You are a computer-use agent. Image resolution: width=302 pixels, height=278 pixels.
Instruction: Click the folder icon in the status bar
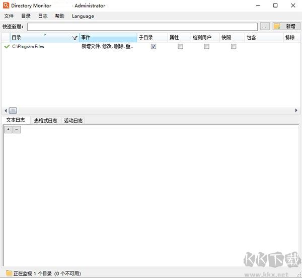tap(9, 273)
